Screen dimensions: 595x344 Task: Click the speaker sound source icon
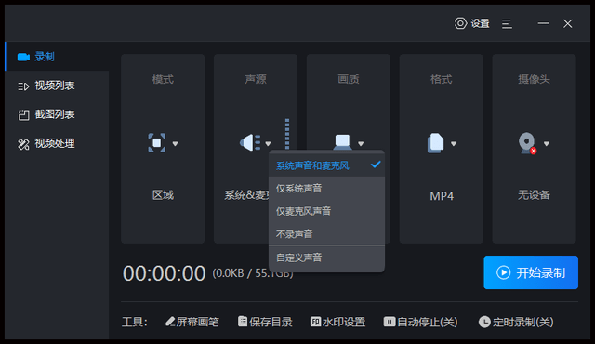tap(250, 143)
